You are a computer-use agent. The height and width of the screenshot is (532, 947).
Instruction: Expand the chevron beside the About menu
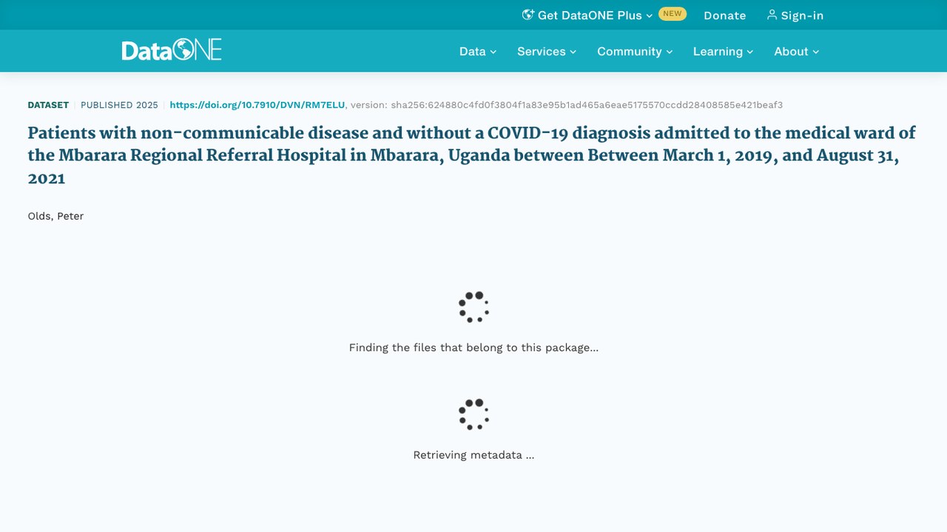pos(816,52)
